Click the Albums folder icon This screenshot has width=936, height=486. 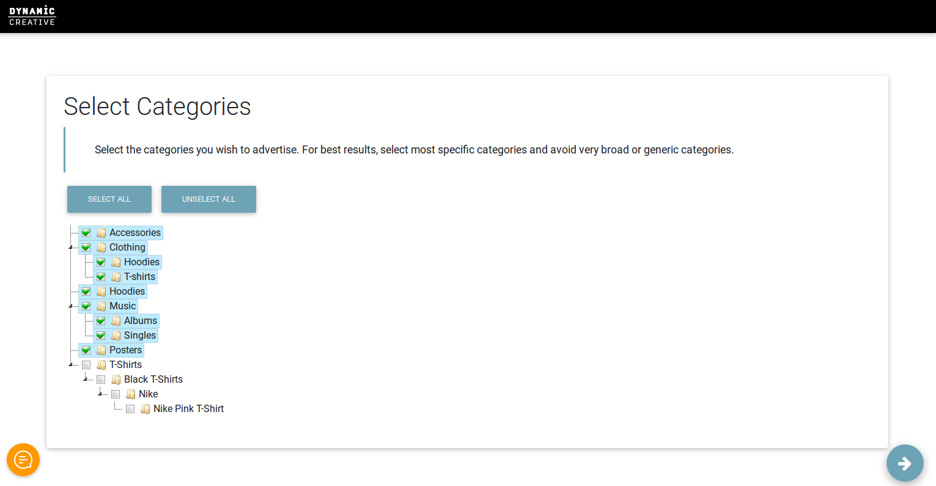click(x=116, y=321)
